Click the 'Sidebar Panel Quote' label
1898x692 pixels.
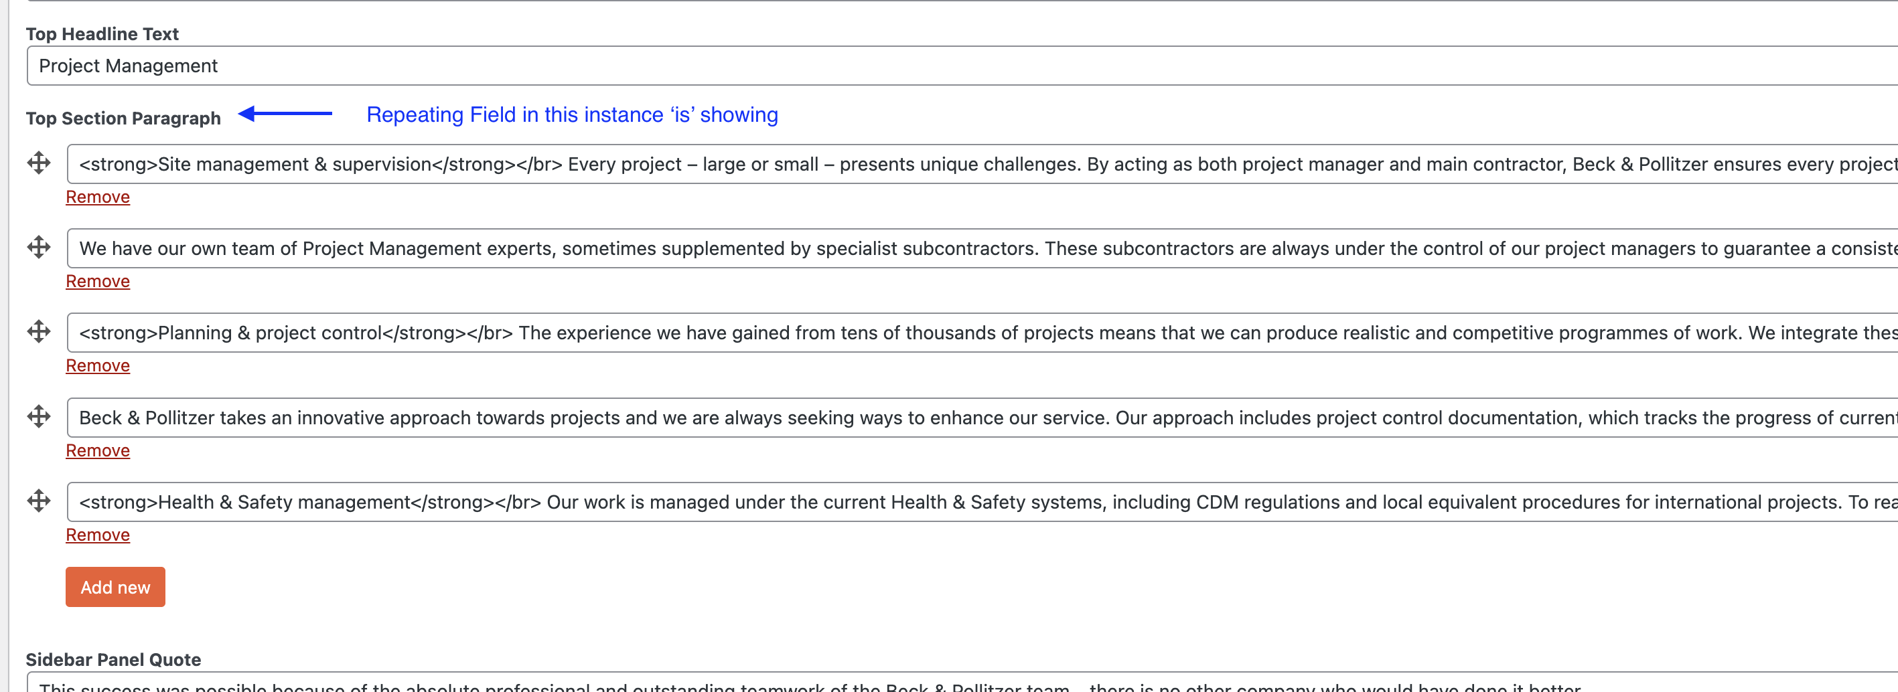click(113, 660)
